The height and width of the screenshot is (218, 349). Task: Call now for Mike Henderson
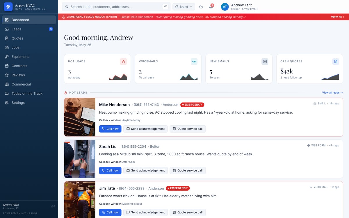[x=110, y=129]
